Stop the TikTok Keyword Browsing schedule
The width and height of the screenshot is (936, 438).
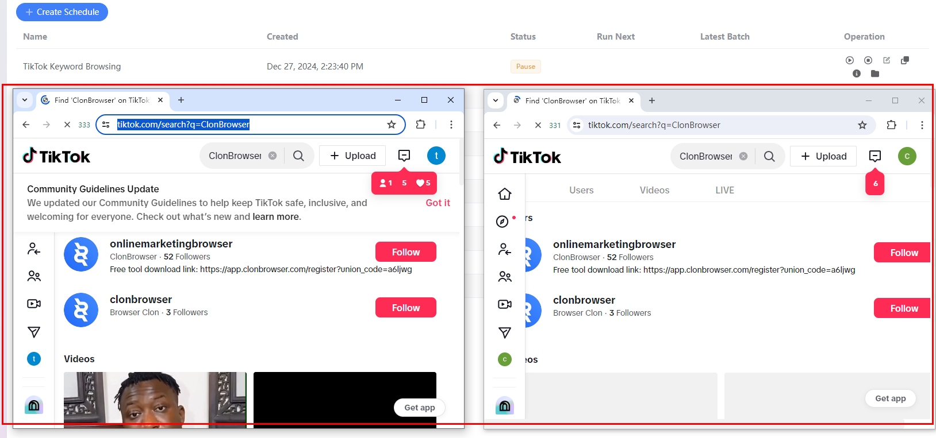pos(868,60)
